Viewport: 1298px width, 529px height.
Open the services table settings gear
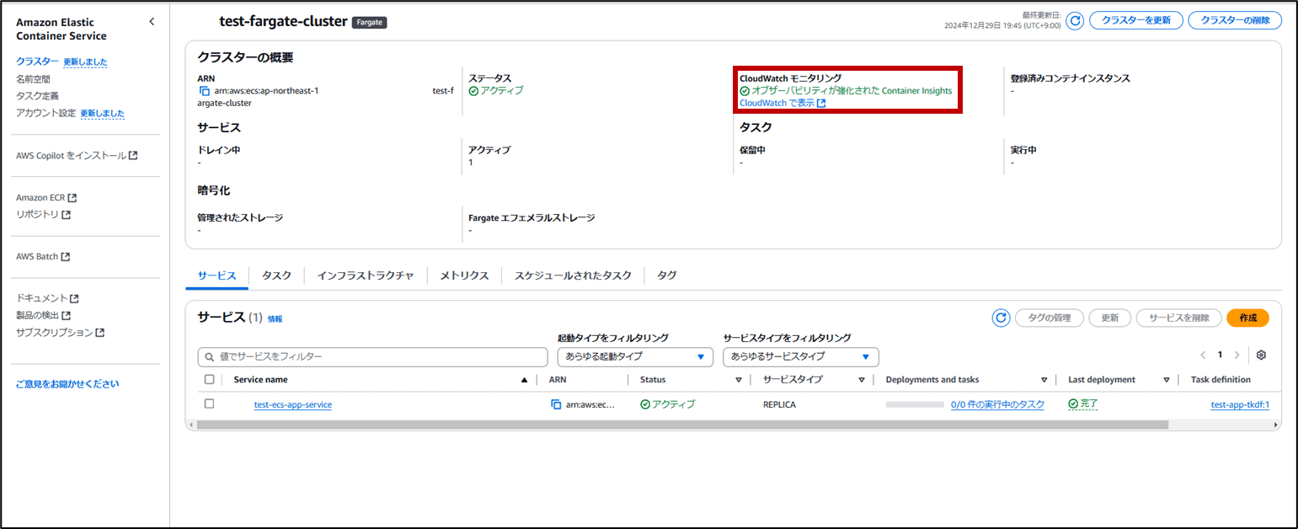[x=1261, y=355]
